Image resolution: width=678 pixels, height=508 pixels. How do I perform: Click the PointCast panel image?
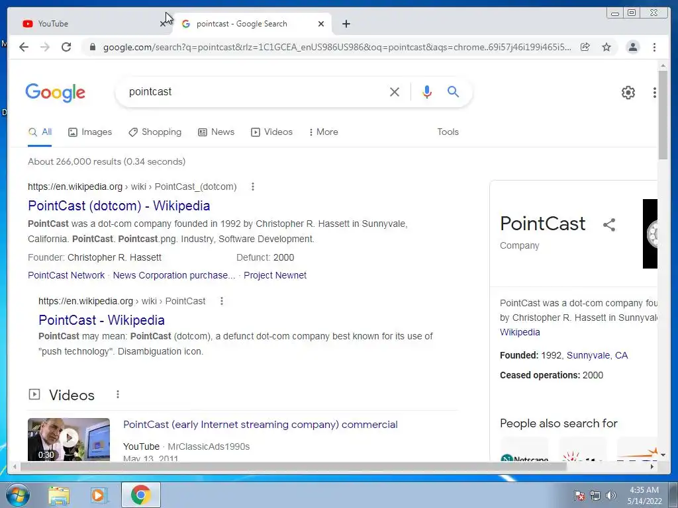650,233
